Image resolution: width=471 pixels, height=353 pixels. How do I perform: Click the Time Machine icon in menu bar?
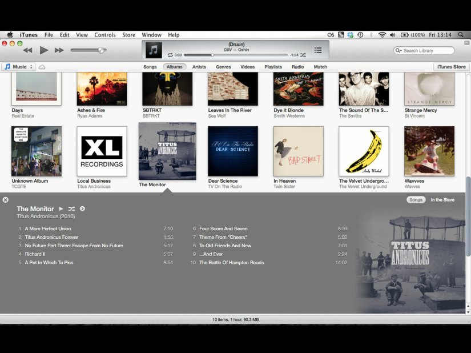pos(360,35)
